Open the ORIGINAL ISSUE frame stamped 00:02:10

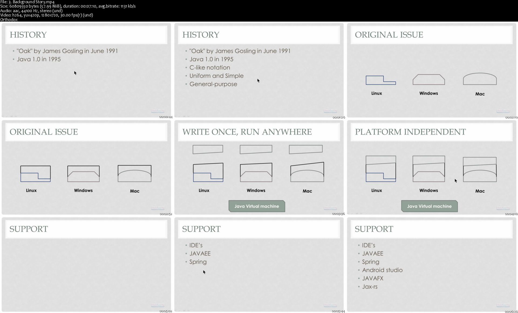pyautogui.click(x=432, y=70)
